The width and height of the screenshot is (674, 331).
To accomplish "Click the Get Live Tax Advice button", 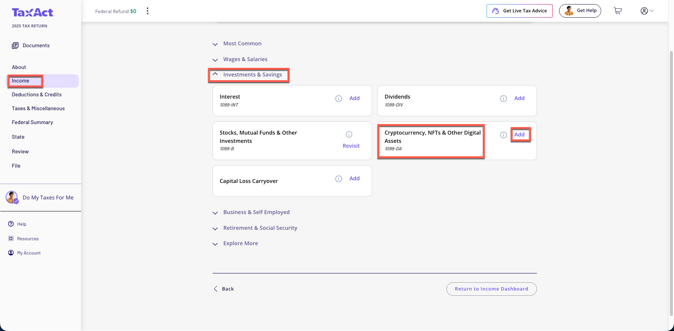I will click(x=519, y=11).
